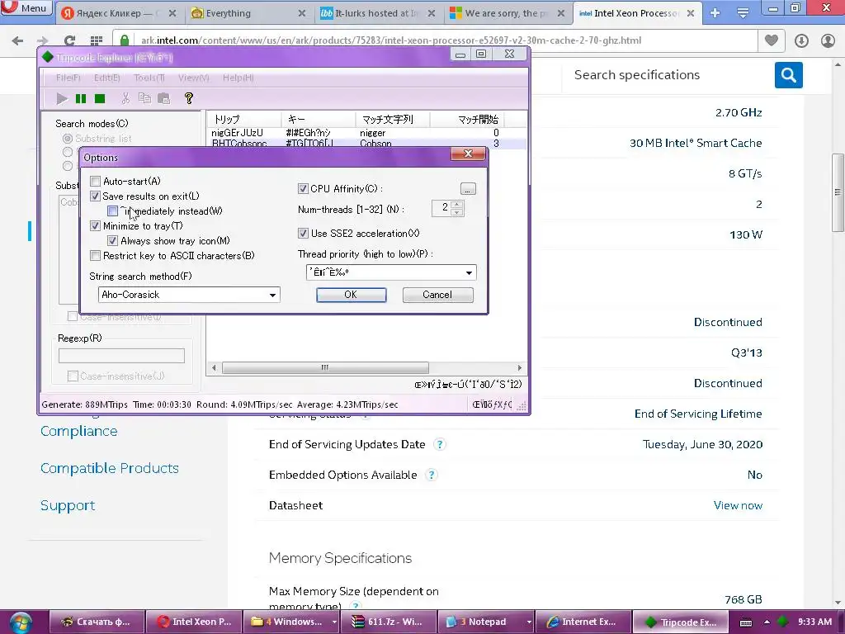845x634 pixels.
Task: Open the browser profile account icon
Action: [828, 40]
